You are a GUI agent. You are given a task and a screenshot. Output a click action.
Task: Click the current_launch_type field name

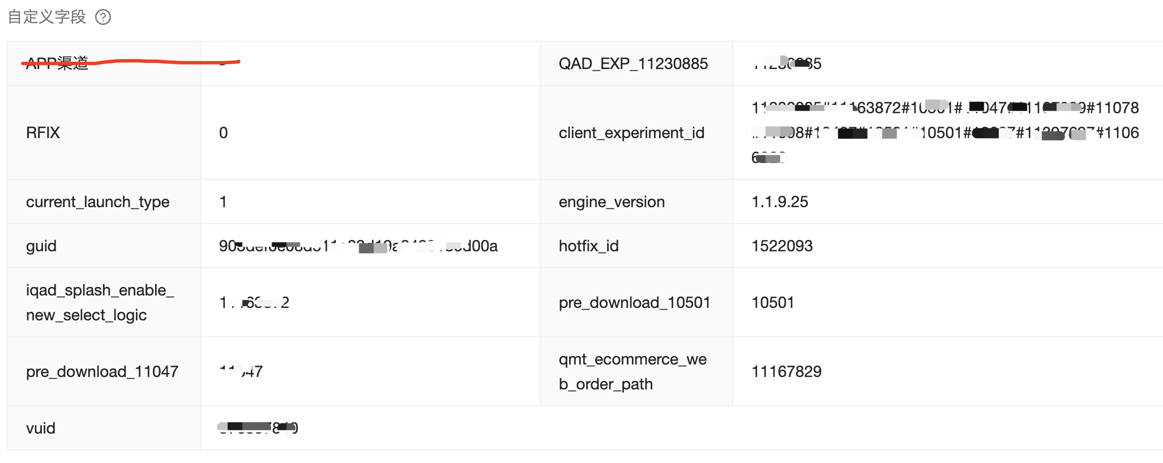click(97, 202)
